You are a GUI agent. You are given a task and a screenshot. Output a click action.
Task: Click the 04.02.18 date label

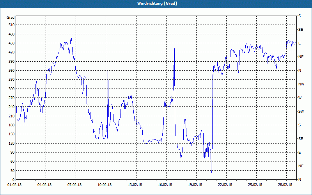point(44,185)
